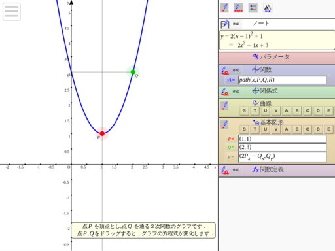
Task: Expand the ノート section header
Action: coord(261,24)
